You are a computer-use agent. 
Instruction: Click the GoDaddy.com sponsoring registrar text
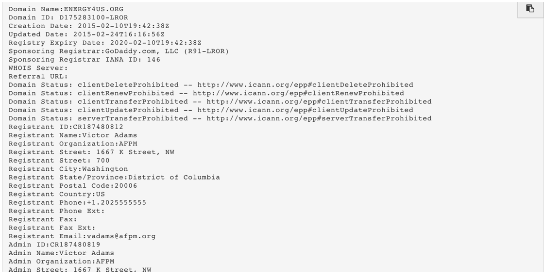[162, 51]
